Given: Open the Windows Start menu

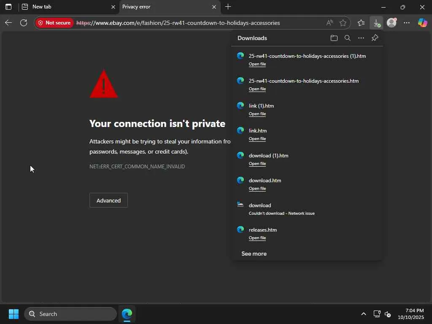Looking at the screenshot, I should [x=14, y=314].
